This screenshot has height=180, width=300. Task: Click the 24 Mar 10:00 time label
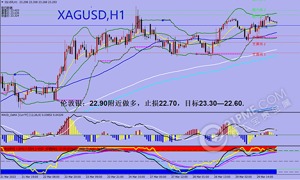(136, 177)
